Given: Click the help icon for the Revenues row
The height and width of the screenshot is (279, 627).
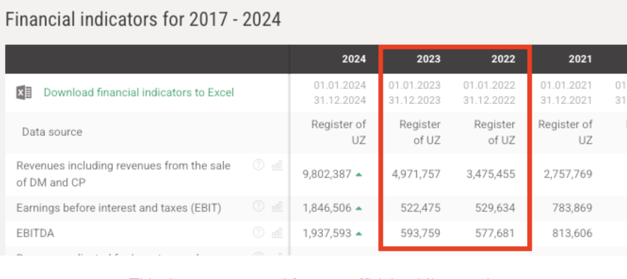Looking at the screenshot, I should pos(258,165).
